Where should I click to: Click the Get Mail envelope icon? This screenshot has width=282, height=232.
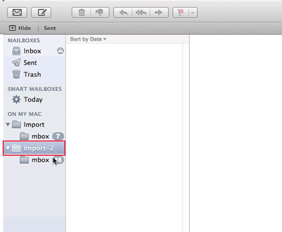tap(17, 13)
